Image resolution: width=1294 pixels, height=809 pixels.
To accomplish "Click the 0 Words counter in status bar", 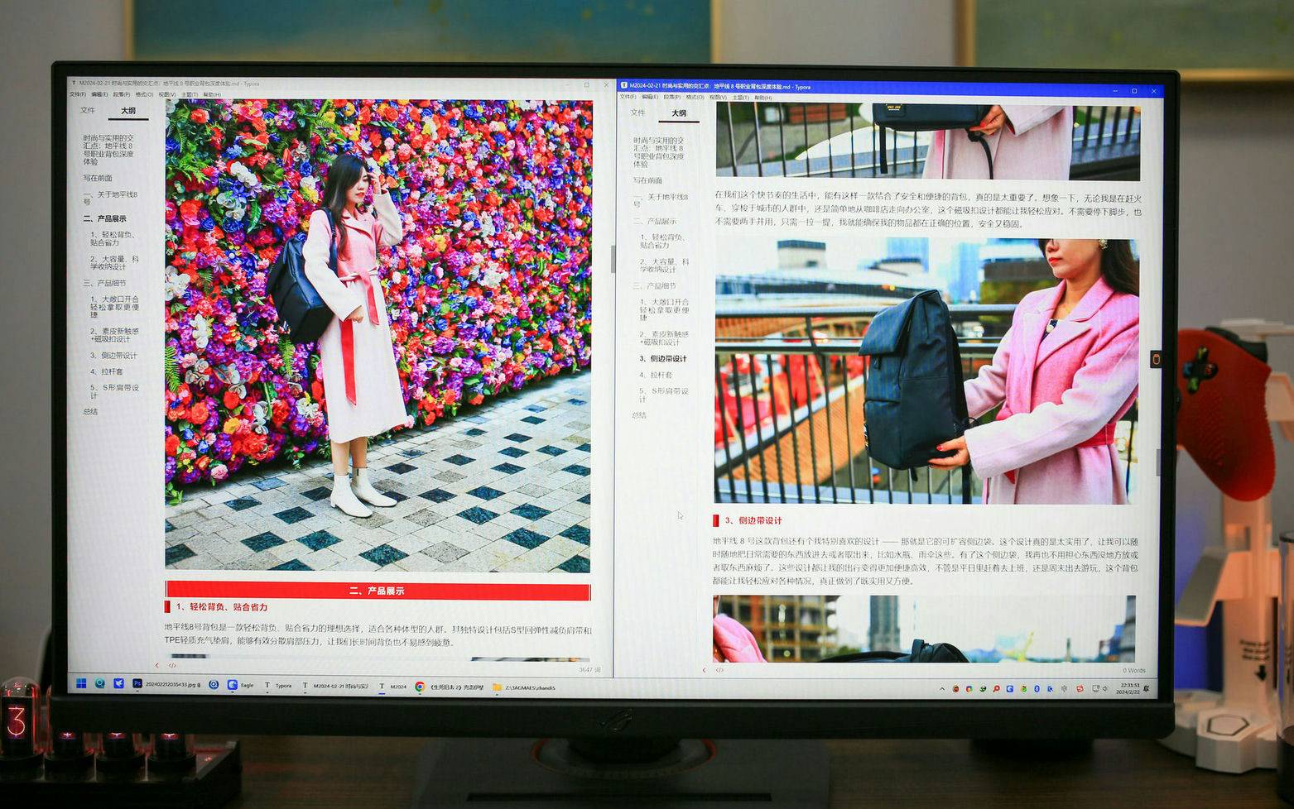I will click(1133, 670).
